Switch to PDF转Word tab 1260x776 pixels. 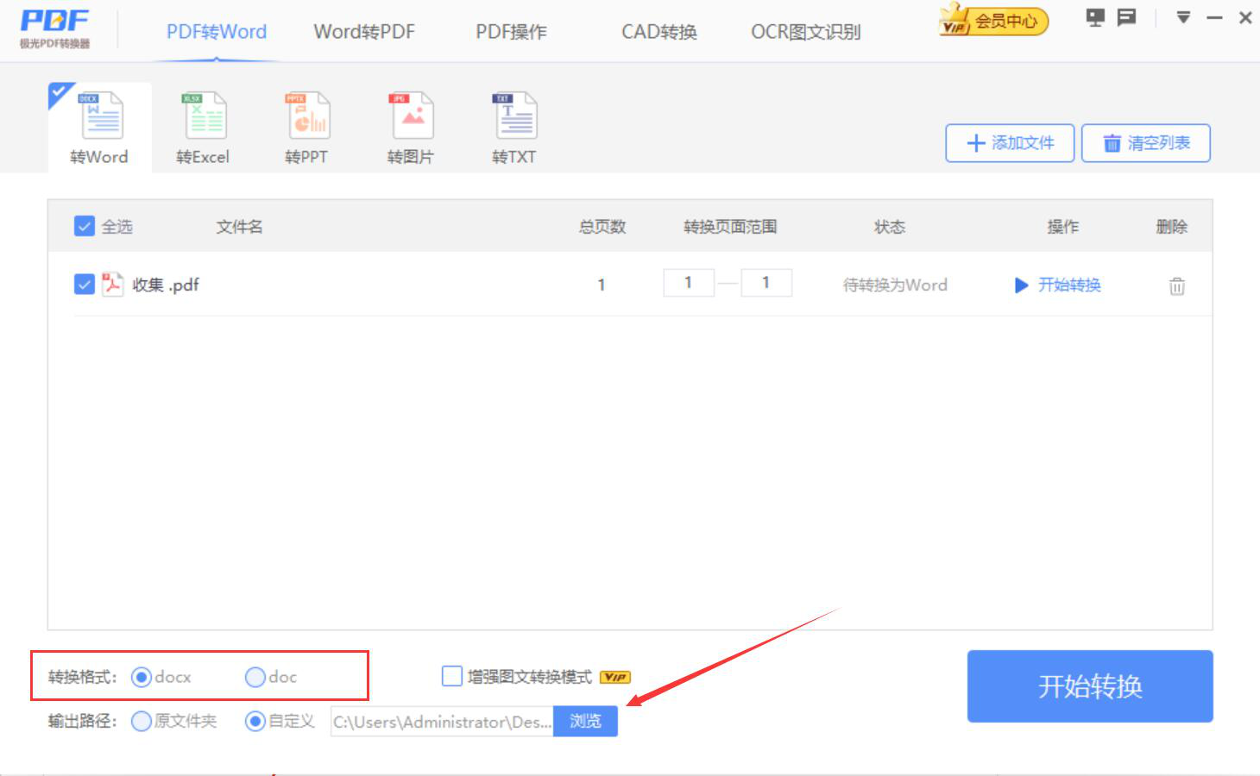pos(217,32)
